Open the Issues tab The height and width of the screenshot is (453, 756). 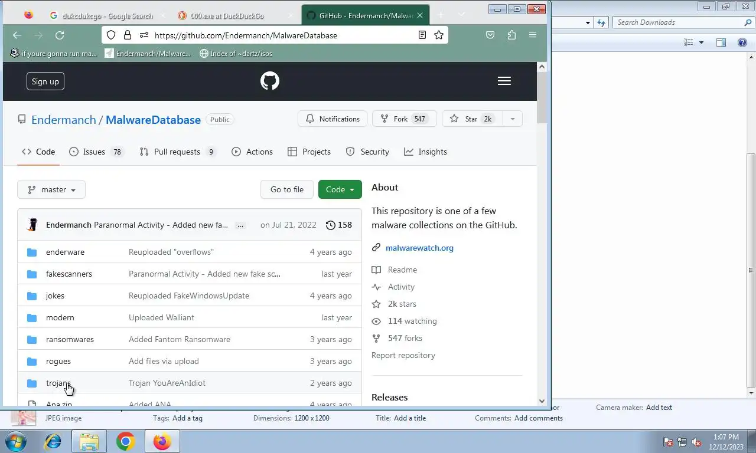(96, 152)
